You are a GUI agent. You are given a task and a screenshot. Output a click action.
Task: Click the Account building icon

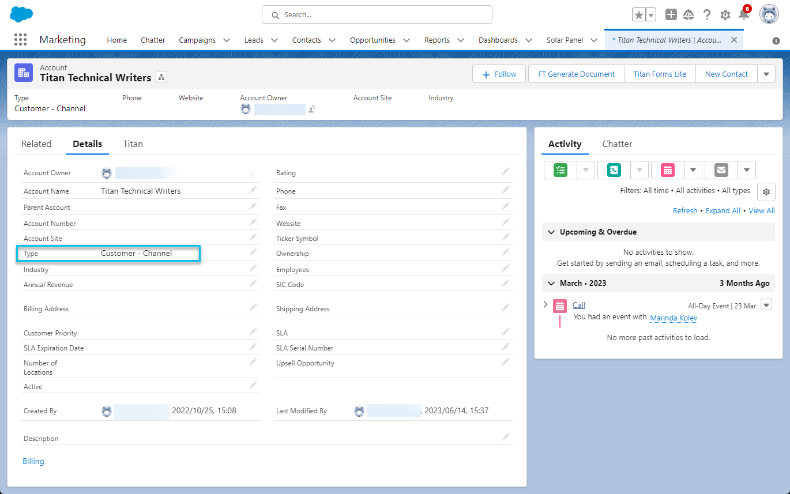(24, 73)
